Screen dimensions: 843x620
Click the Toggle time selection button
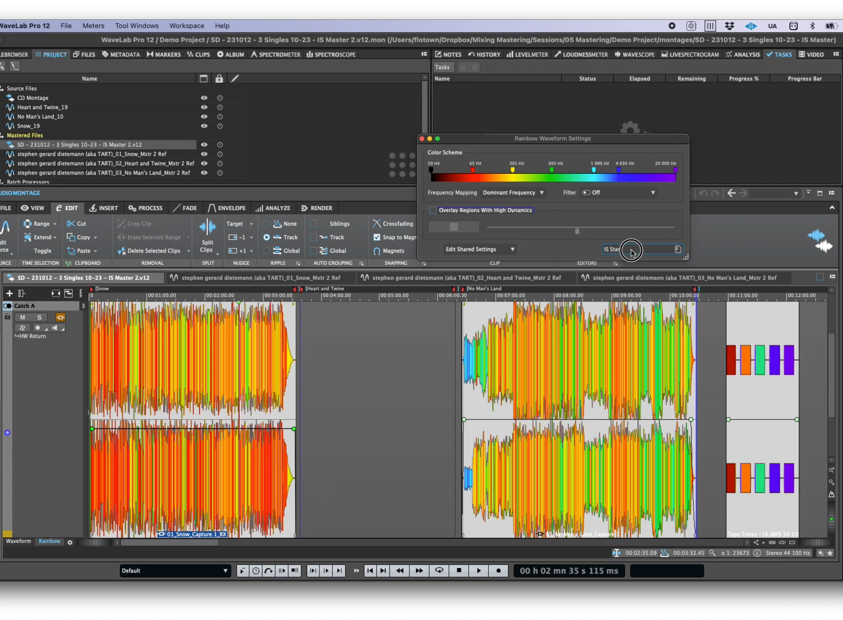[x=43, y=251]
